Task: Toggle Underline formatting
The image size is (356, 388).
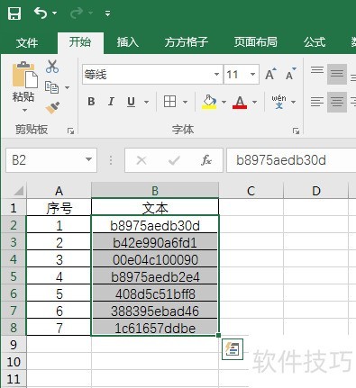Action: 131,102
